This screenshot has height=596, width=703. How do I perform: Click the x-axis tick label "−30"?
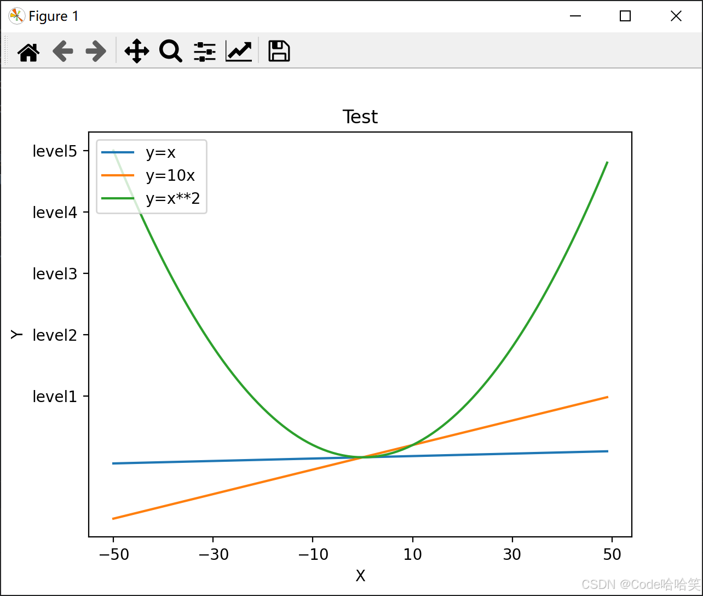click(x=213, y=554)
